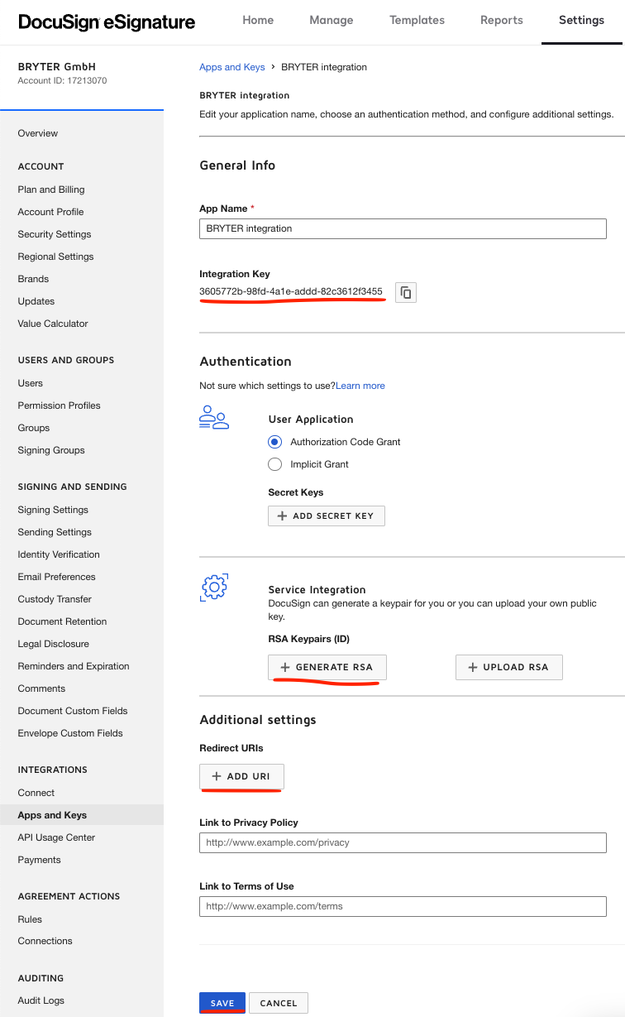The width and height of the screenshot is (625, 1017).
Task: Click the Upload RSA button
Action: [508, 667]
